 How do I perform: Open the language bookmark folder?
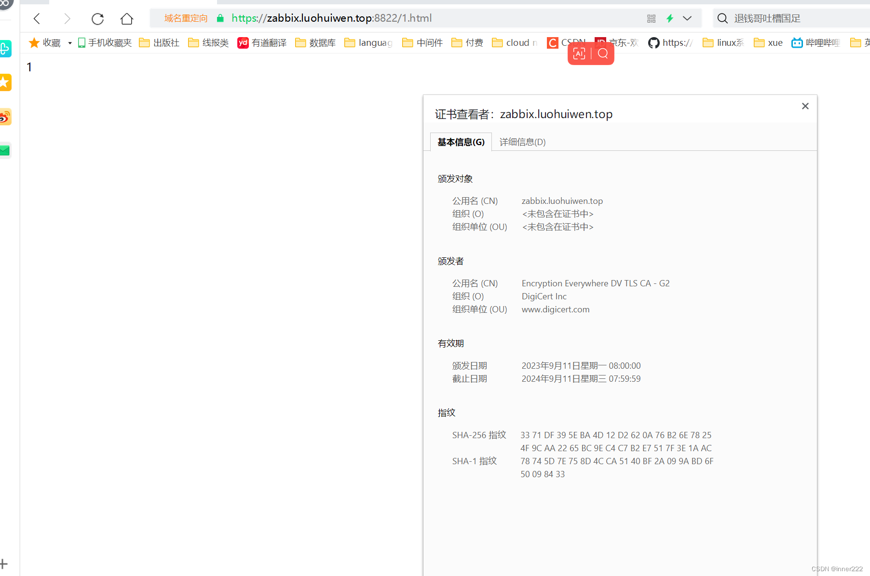tap(368, 43)
